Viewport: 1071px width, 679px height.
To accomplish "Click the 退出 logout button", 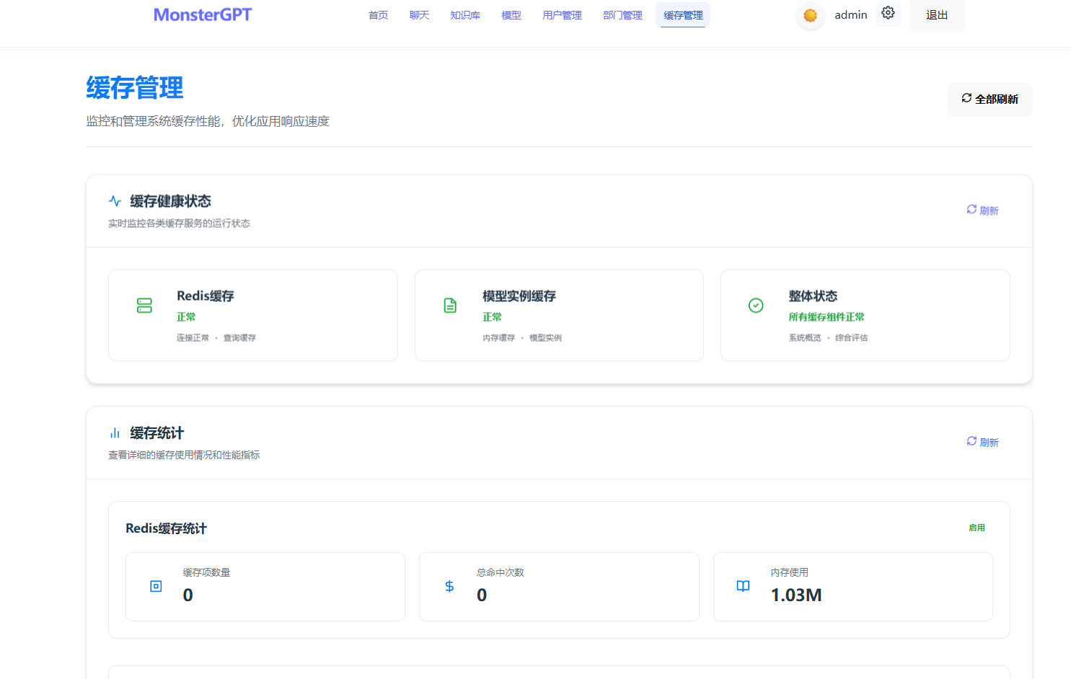I will (937, 15).
